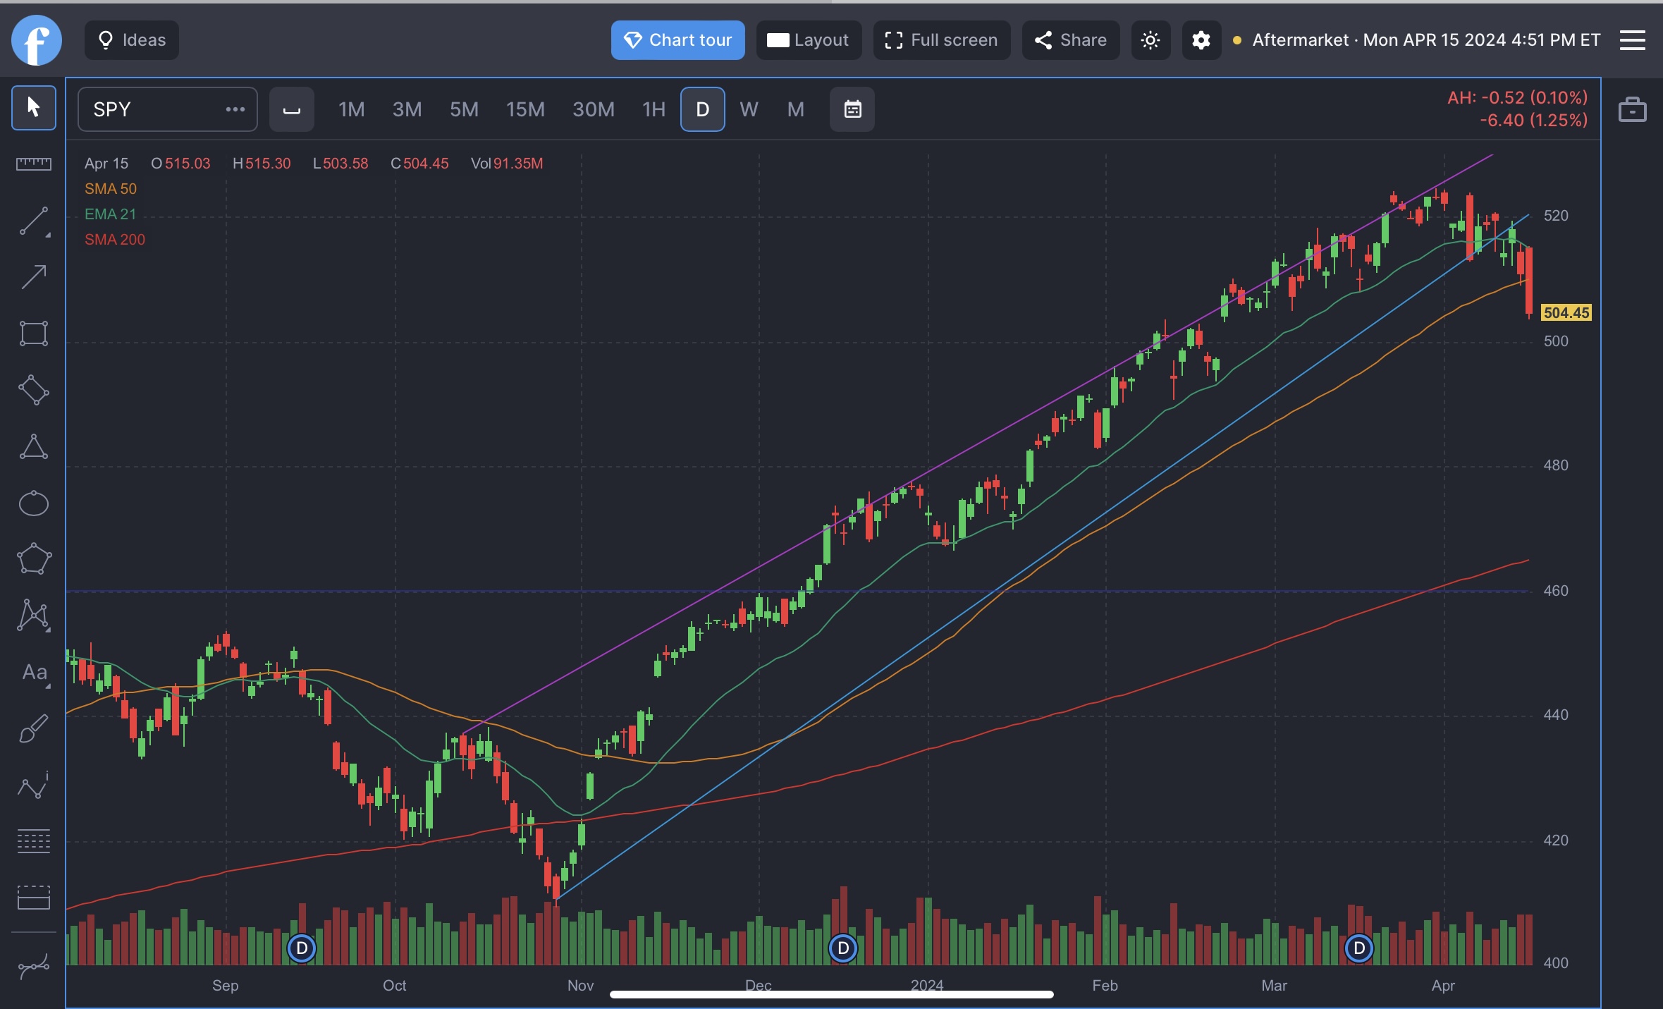
Task: Click the September dividend D marker
Action: 302,948
